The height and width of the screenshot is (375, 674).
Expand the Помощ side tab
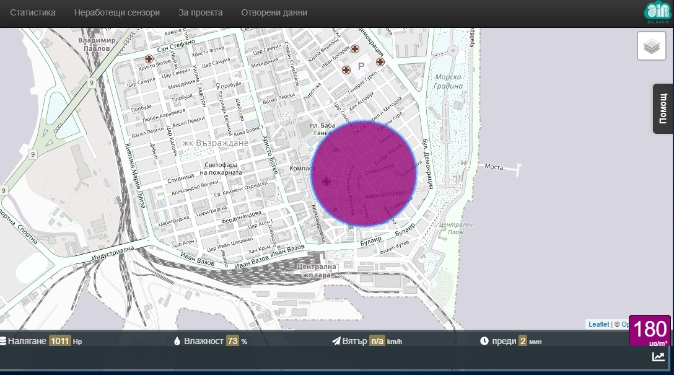click(663, 108)
